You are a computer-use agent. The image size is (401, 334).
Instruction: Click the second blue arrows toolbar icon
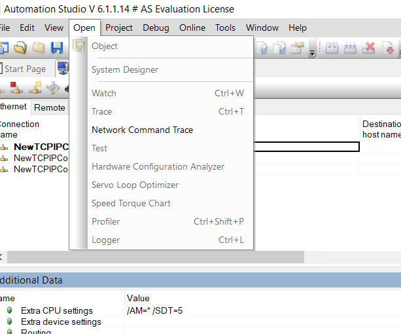[350, 48]
